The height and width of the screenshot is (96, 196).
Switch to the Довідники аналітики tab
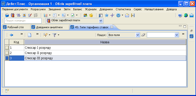click(49, 27)
